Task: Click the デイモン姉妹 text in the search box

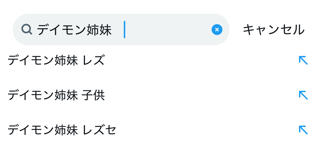Action: point(74,30)
